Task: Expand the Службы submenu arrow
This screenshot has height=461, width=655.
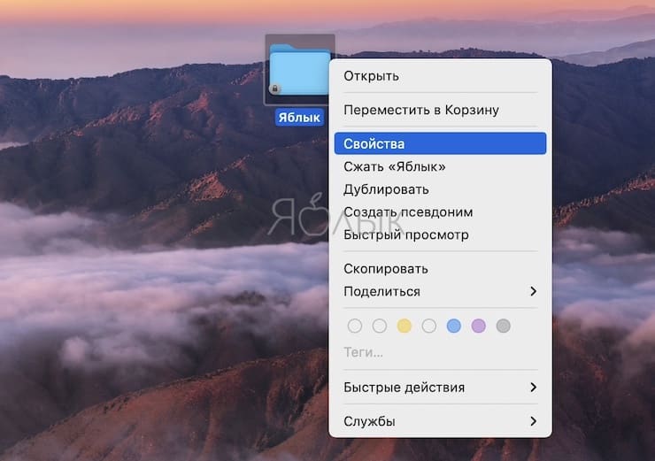Action: (533, 421)
